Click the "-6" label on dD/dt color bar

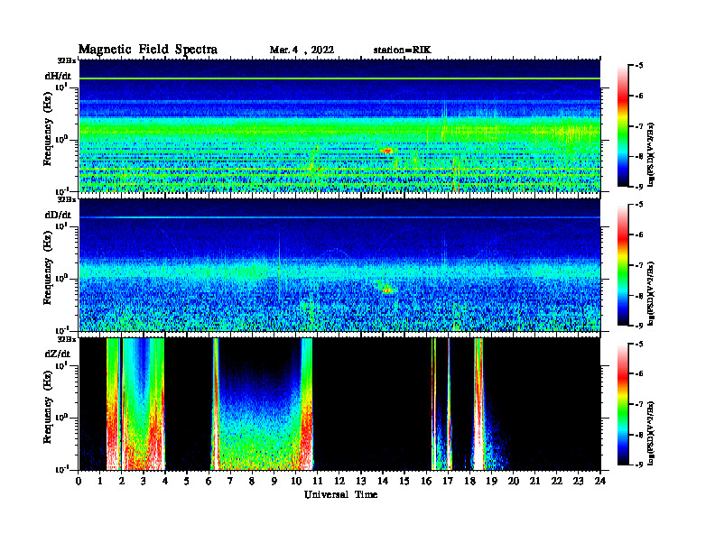tap(639, 235)
